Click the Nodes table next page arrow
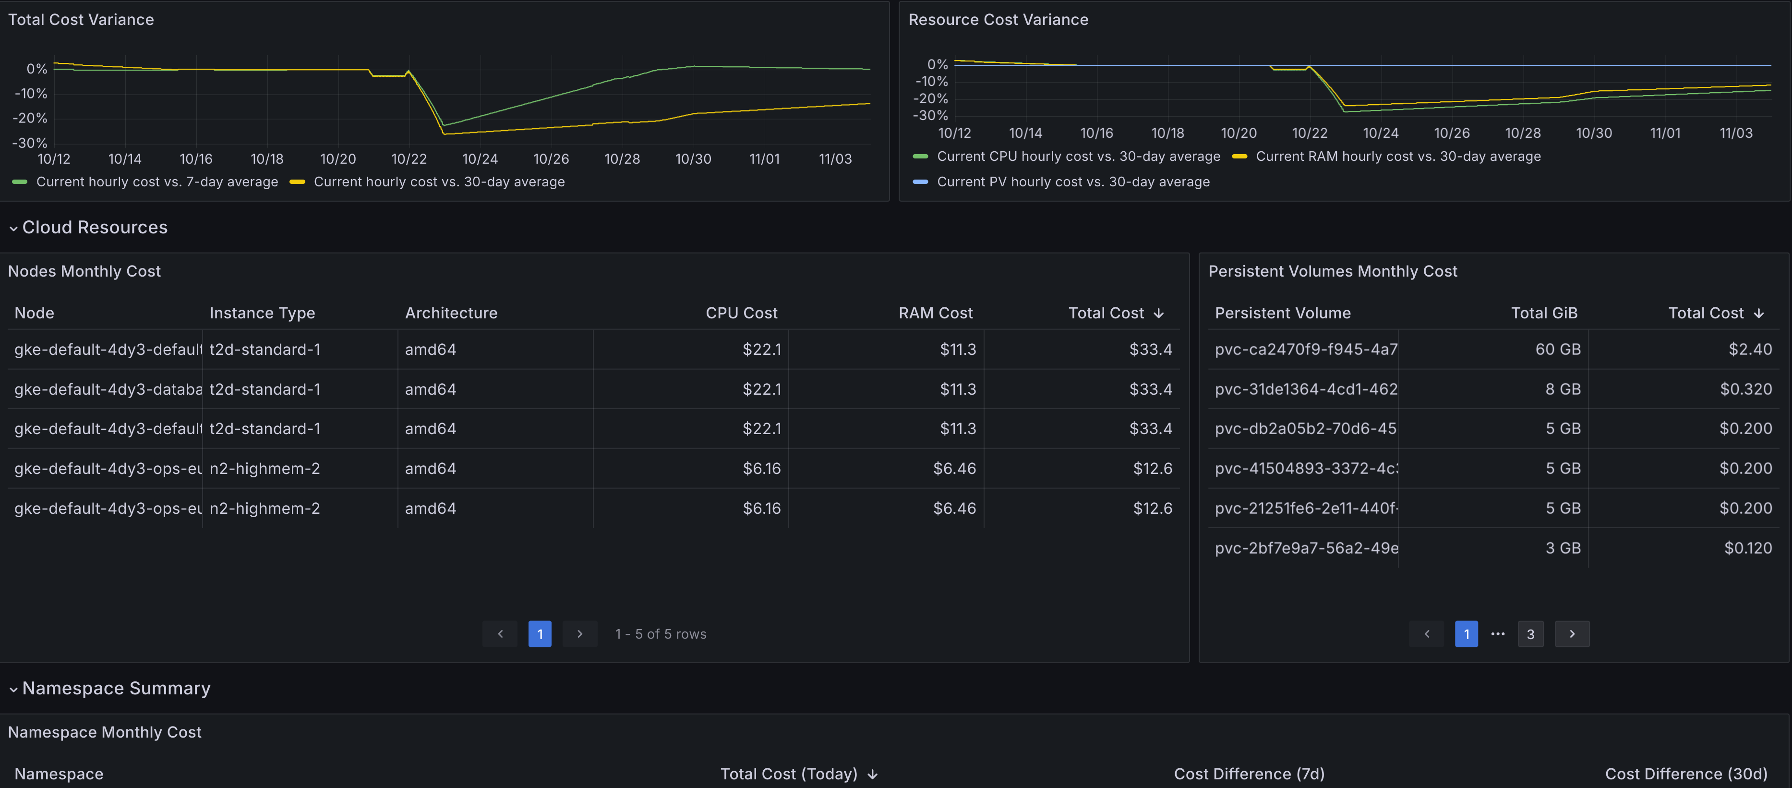 coord(579,633)
